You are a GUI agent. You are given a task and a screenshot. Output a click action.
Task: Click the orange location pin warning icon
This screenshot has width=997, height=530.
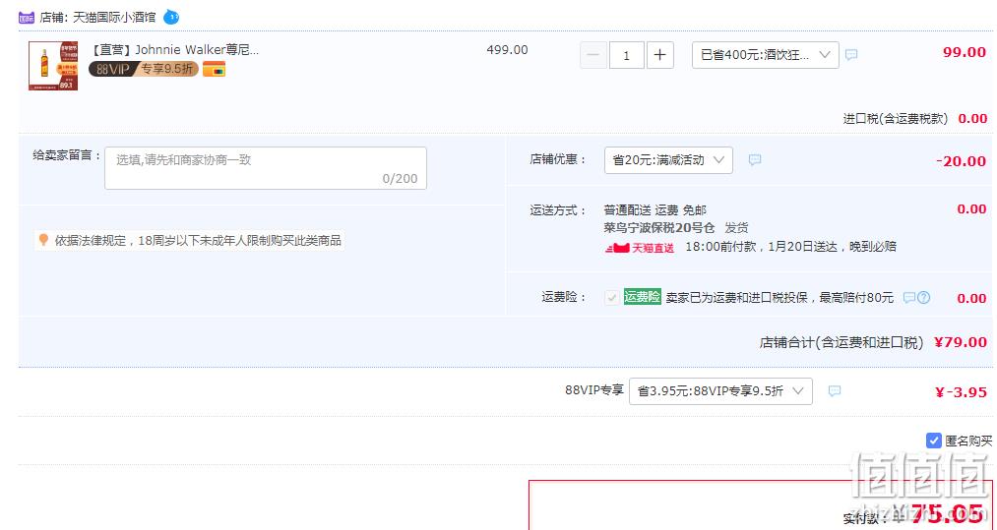point(43,240)
